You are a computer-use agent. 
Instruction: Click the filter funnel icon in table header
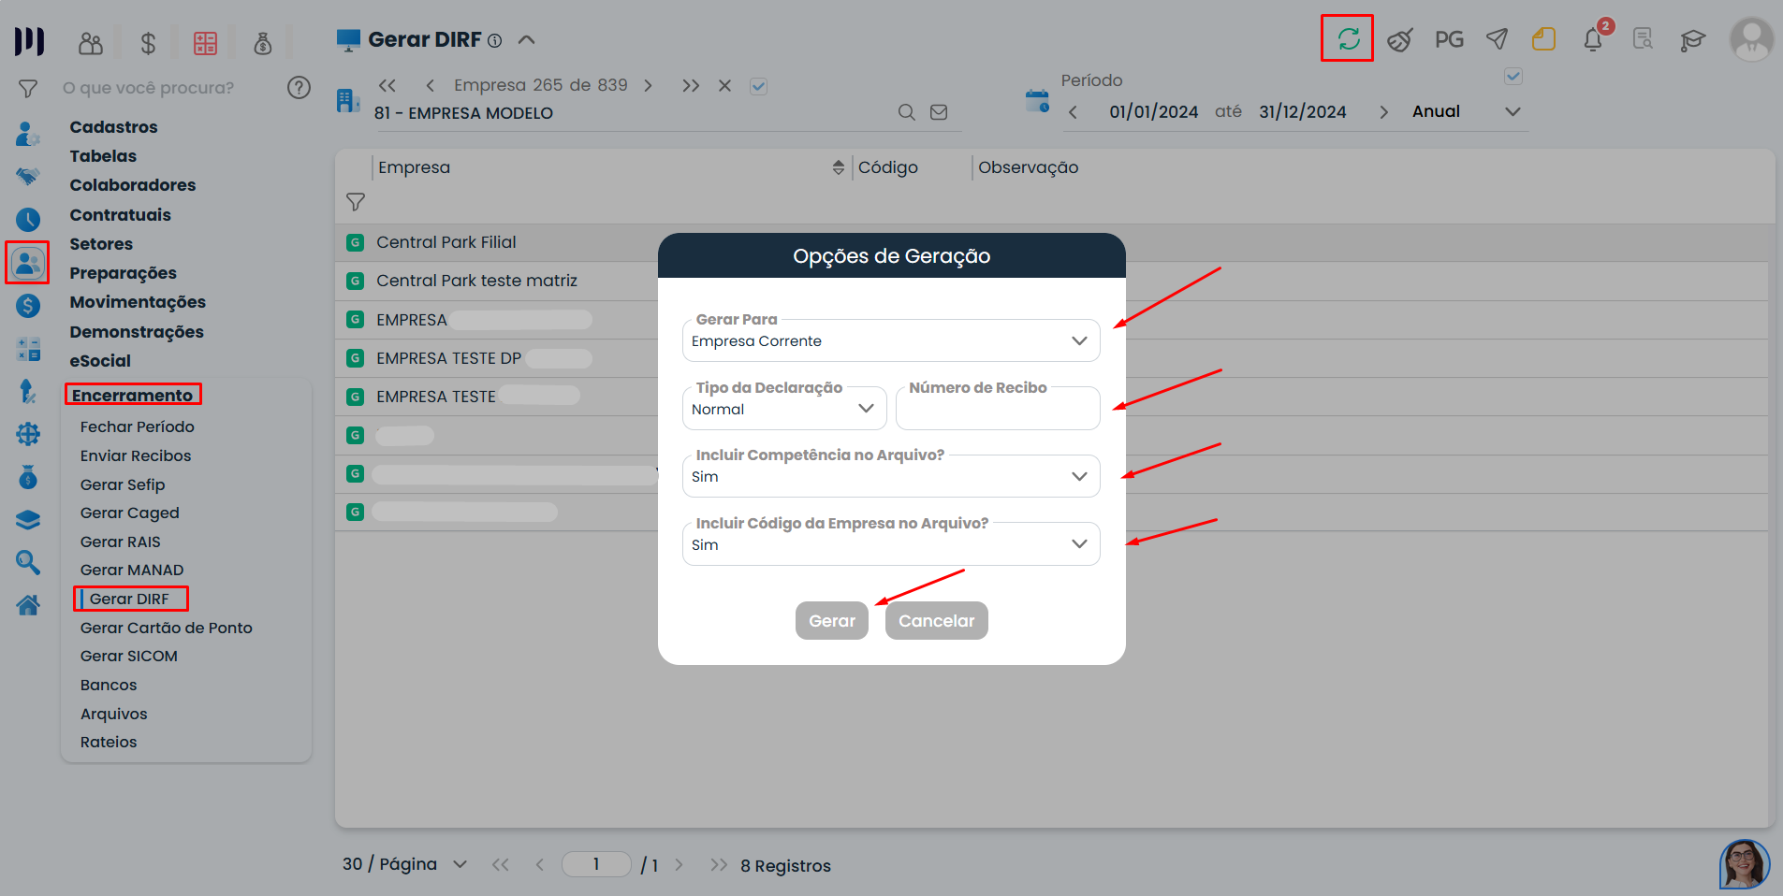click(356, 202)
